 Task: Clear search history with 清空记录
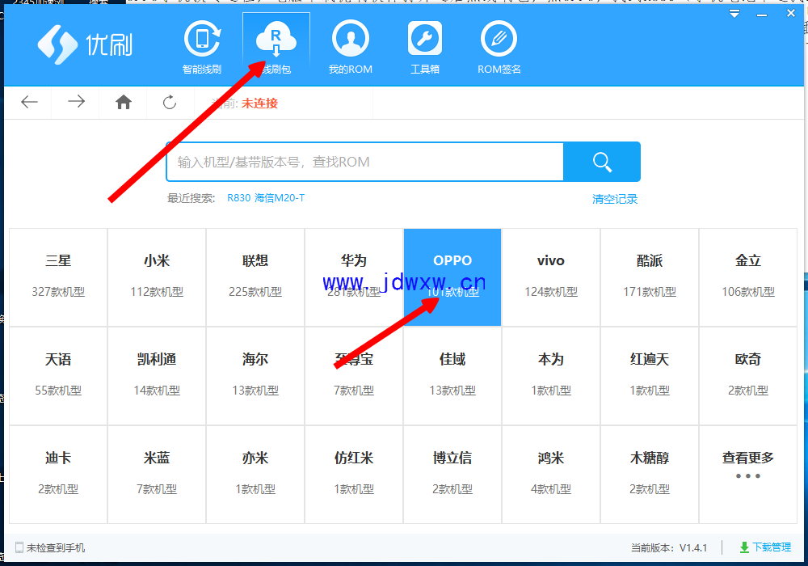click(615, 199)
